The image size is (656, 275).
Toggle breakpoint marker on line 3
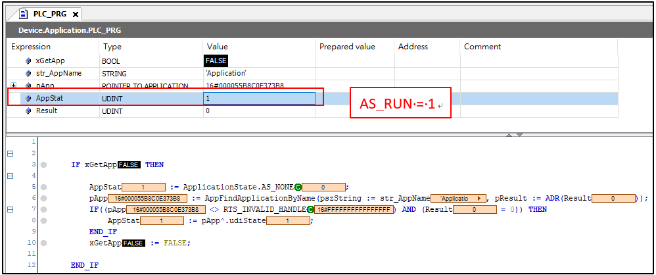(x=43, y=165)
